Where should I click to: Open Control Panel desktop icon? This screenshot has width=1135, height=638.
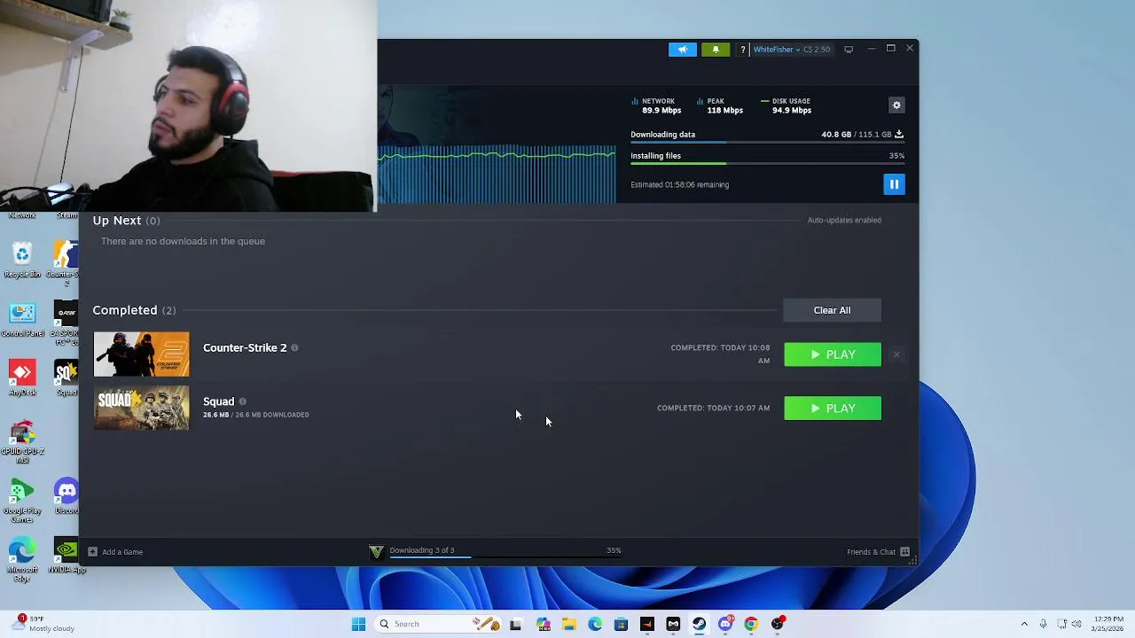tap(22, 320)
